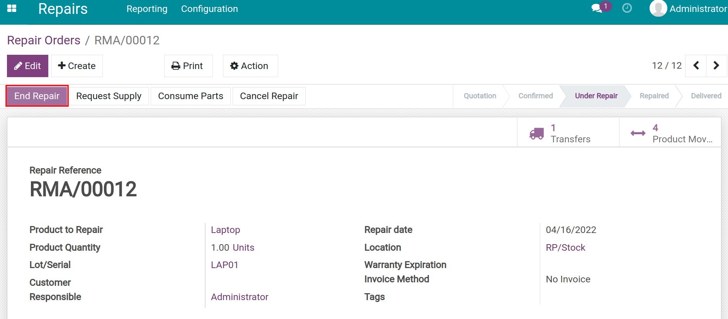Open the Laptop product link
The height and width of the screenshot is (319, 728).
(x=225, y=230)
